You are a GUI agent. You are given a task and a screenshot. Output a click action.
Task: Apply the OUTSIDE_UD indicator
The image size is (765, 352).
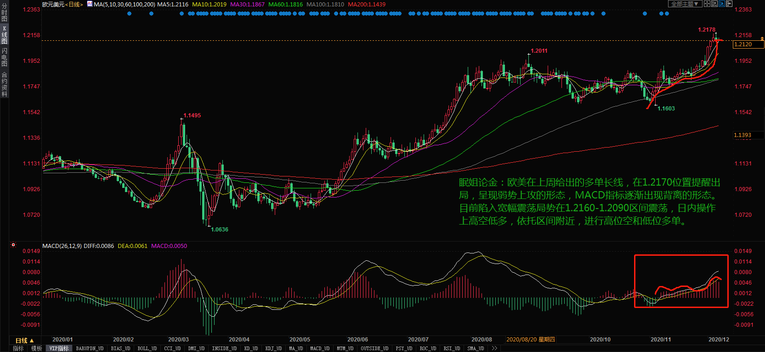(x=374, y=348)
